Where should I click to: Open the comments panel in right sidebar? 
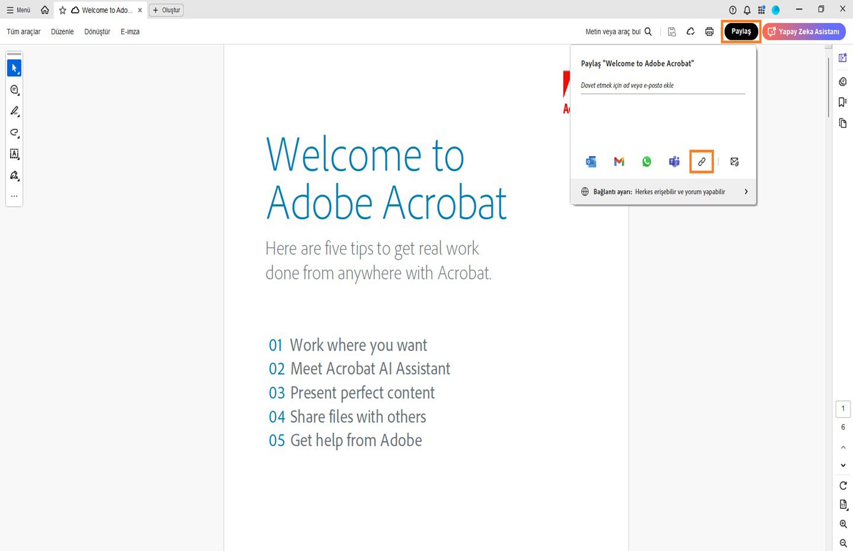tap(843, 82)
